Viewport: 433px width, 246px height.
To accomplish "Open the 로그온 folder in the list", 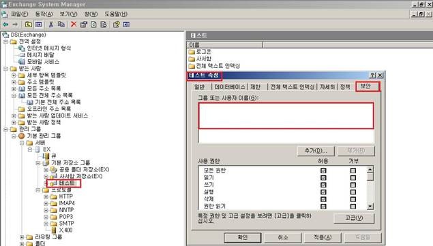I will (x=203, y=52).
